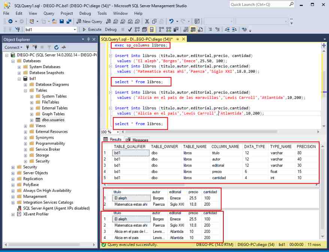Screen dimensions: 329x252
Task: Open the Query menu
Action: click(48, 13)
